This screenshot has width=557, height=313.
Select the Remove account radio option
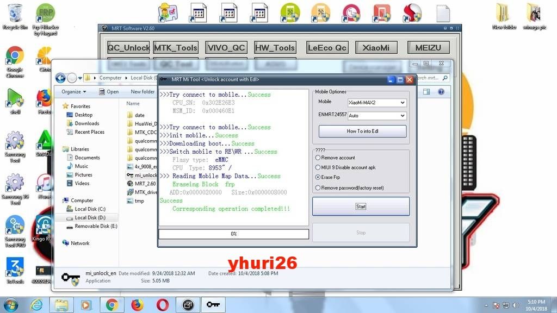[x=318, y=158]
